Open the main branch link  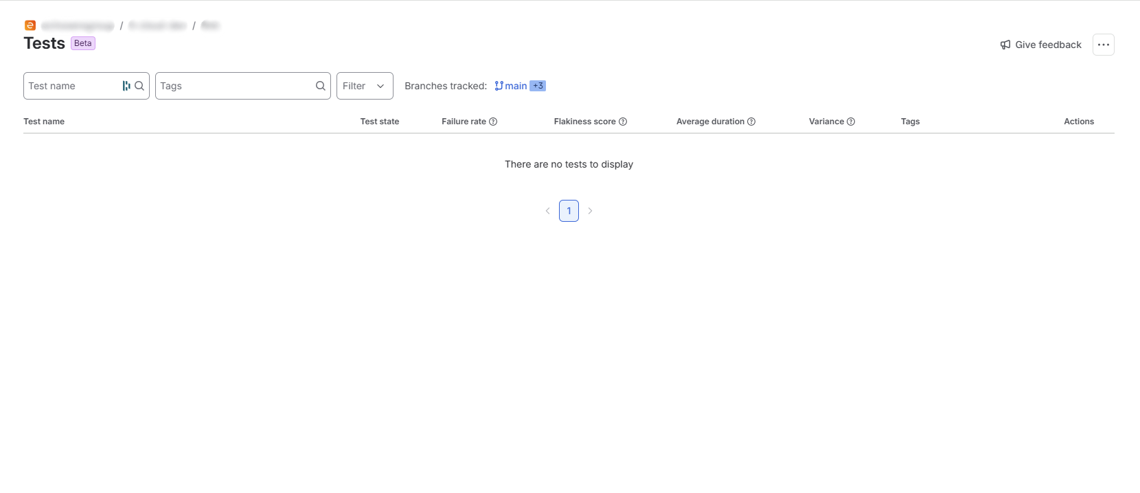click(x=511, y=86)
